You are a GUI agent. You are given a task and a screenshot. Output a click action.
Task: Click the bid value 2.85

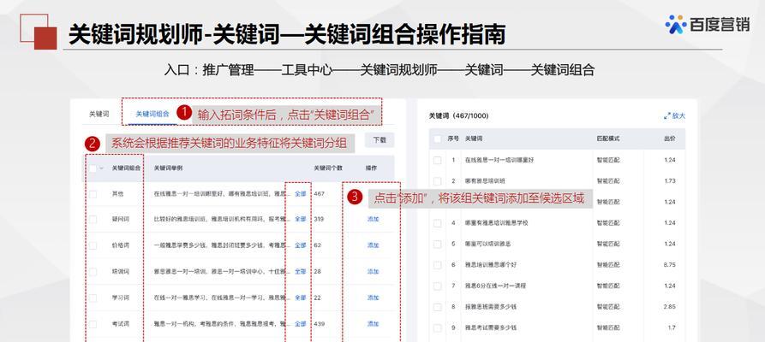669,306
